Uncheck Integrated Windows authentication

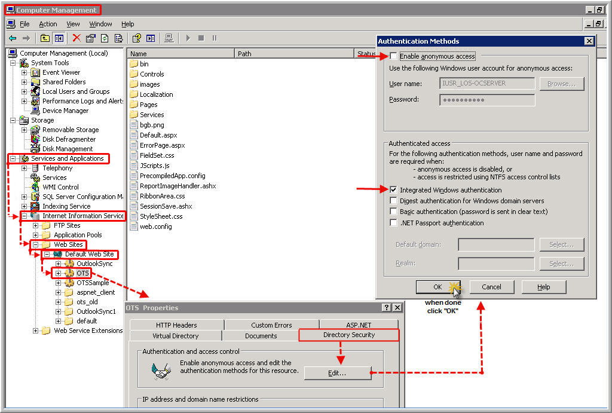click(393, 190)
